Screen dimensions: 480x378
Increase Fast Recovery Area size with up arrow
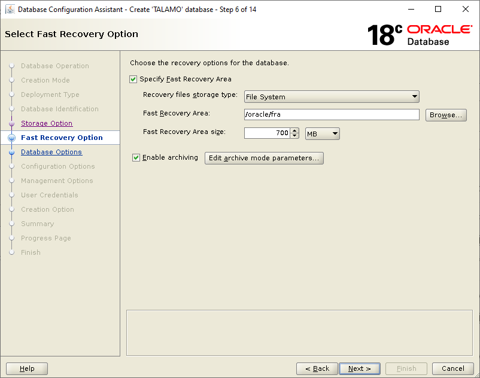294,130
